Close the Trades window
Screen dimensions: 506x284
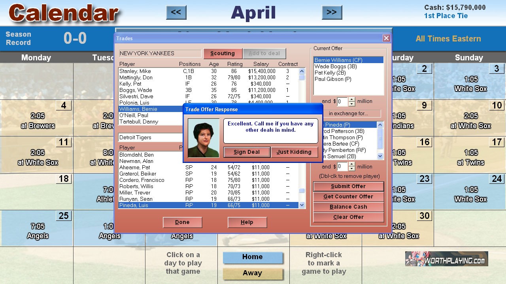click(x=386, y=38)
